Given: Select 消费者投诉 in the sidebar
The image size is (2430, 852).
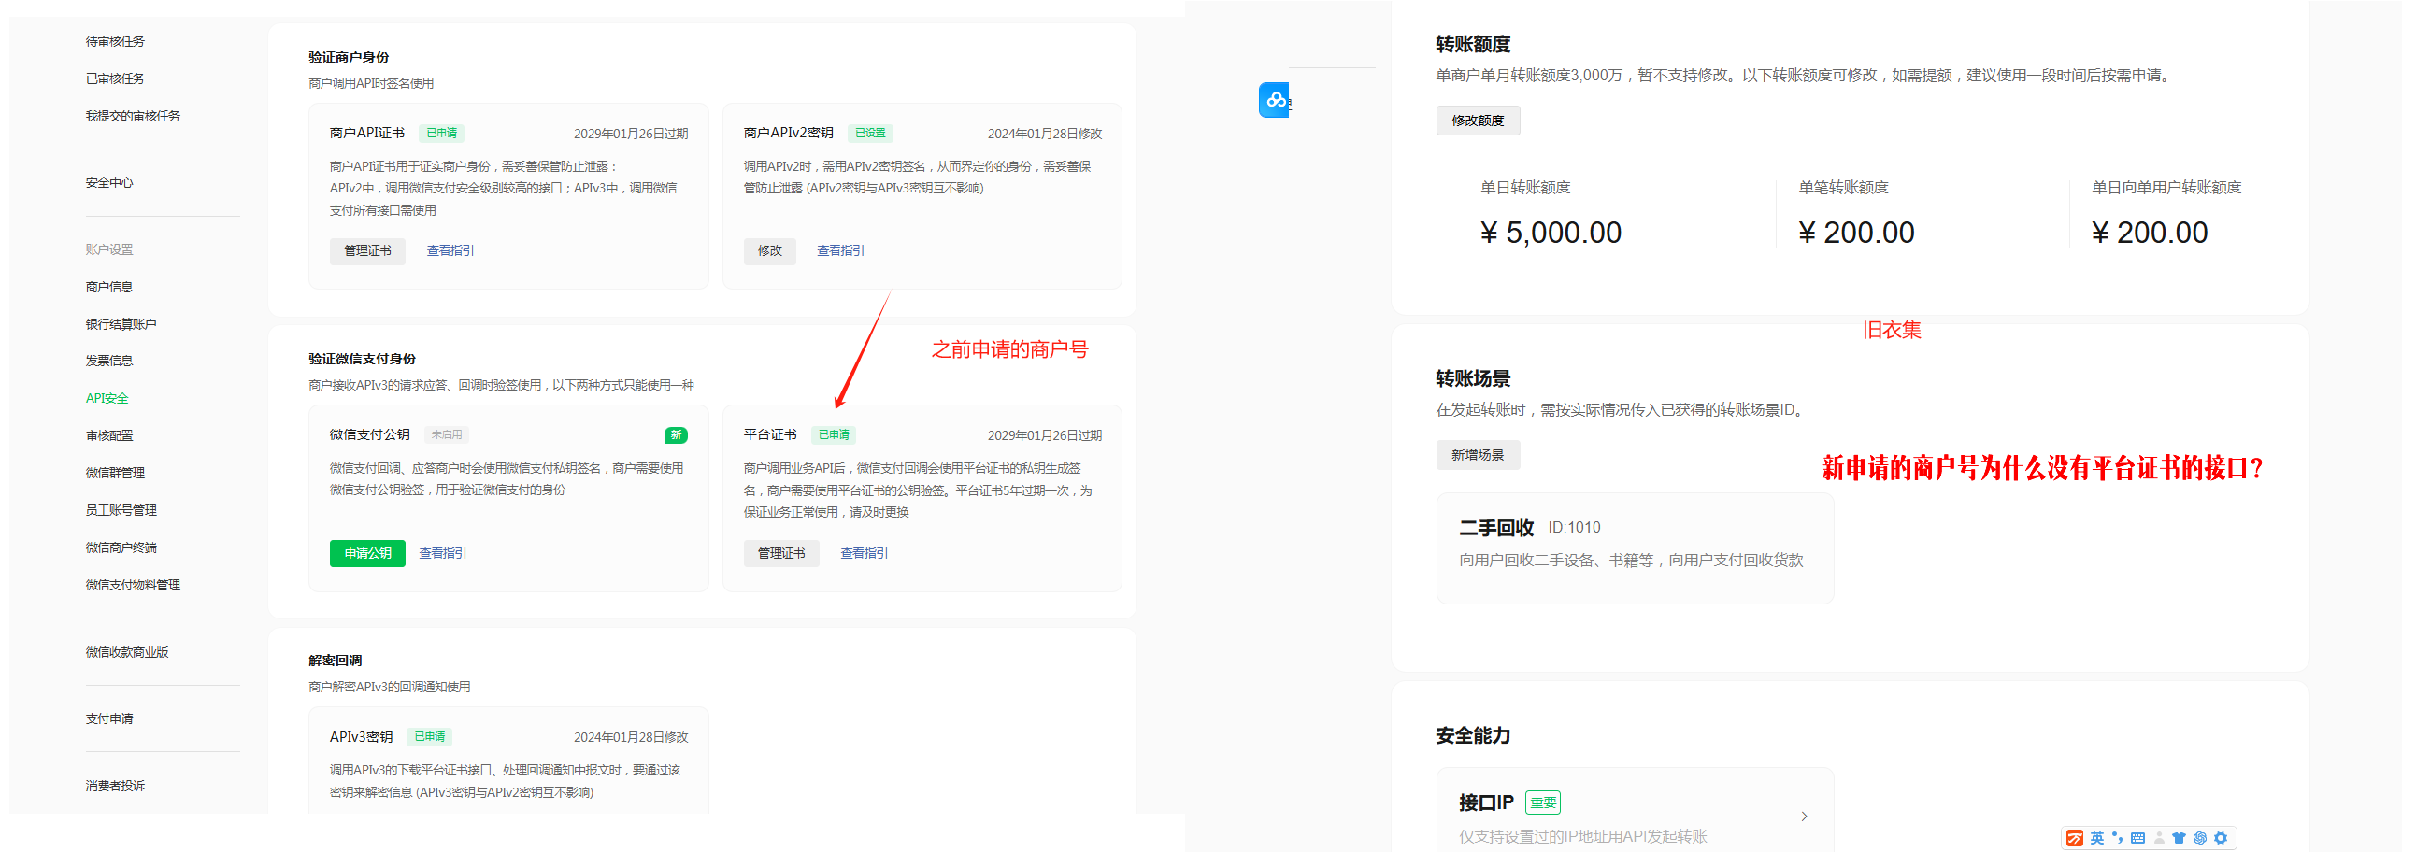Looking at the screenshot, I should tap(115, 786).
